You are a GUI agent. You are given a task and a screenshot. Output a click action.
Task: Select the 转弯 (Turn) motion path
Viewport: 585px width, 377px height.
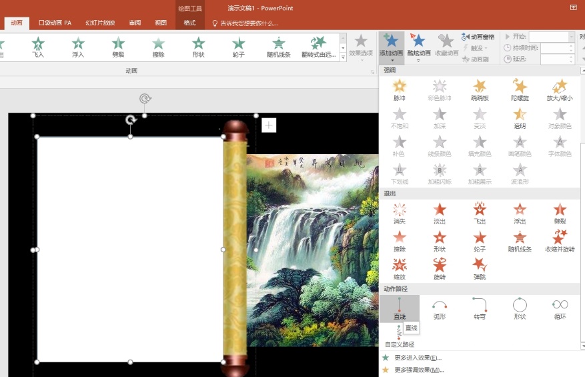[x=480, y=309]
